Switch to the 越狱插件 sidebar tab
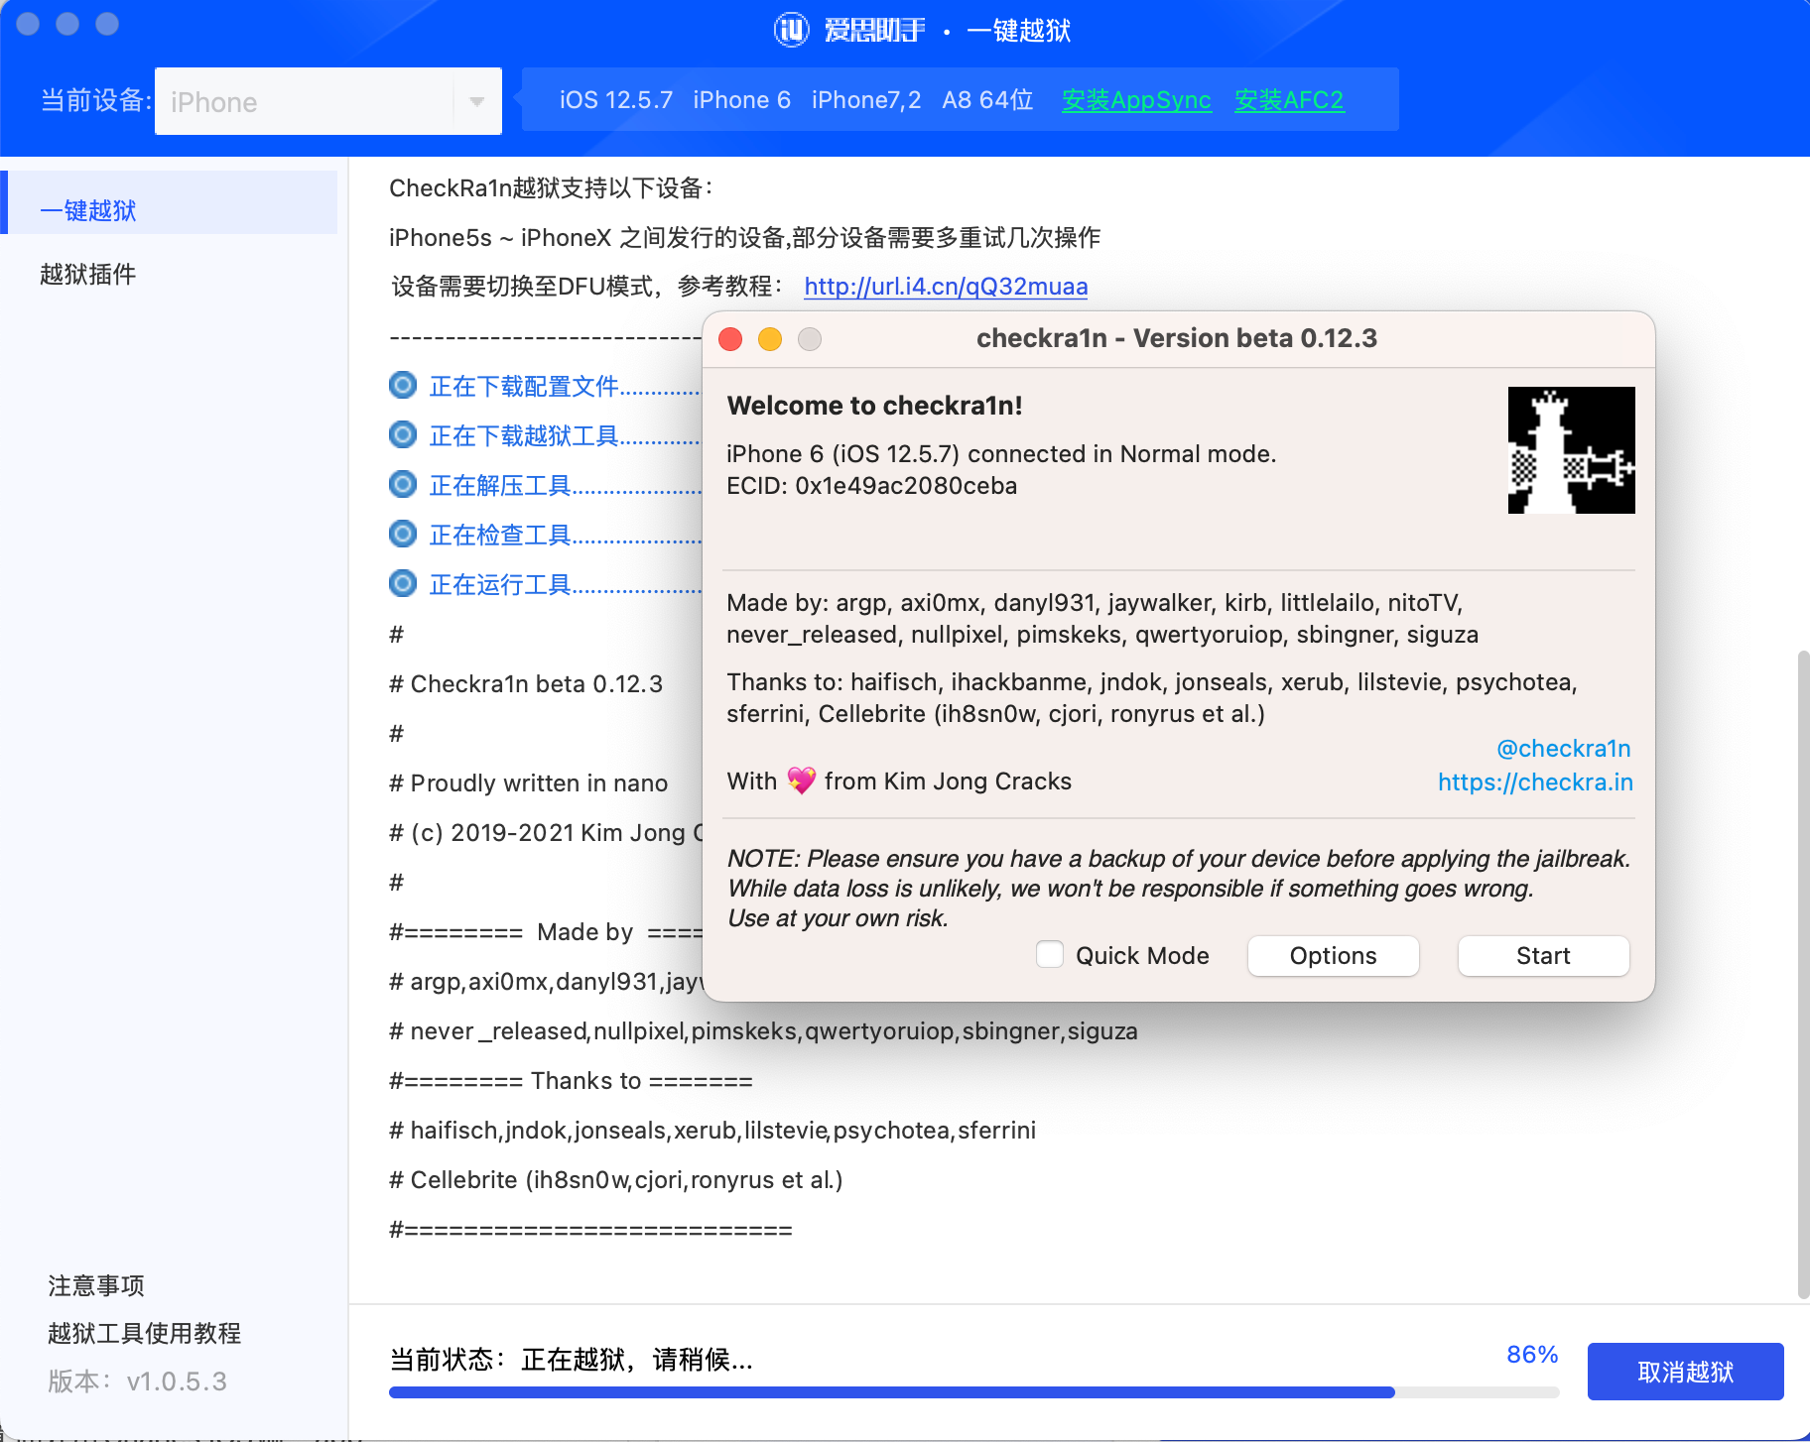 click(87, 274)
